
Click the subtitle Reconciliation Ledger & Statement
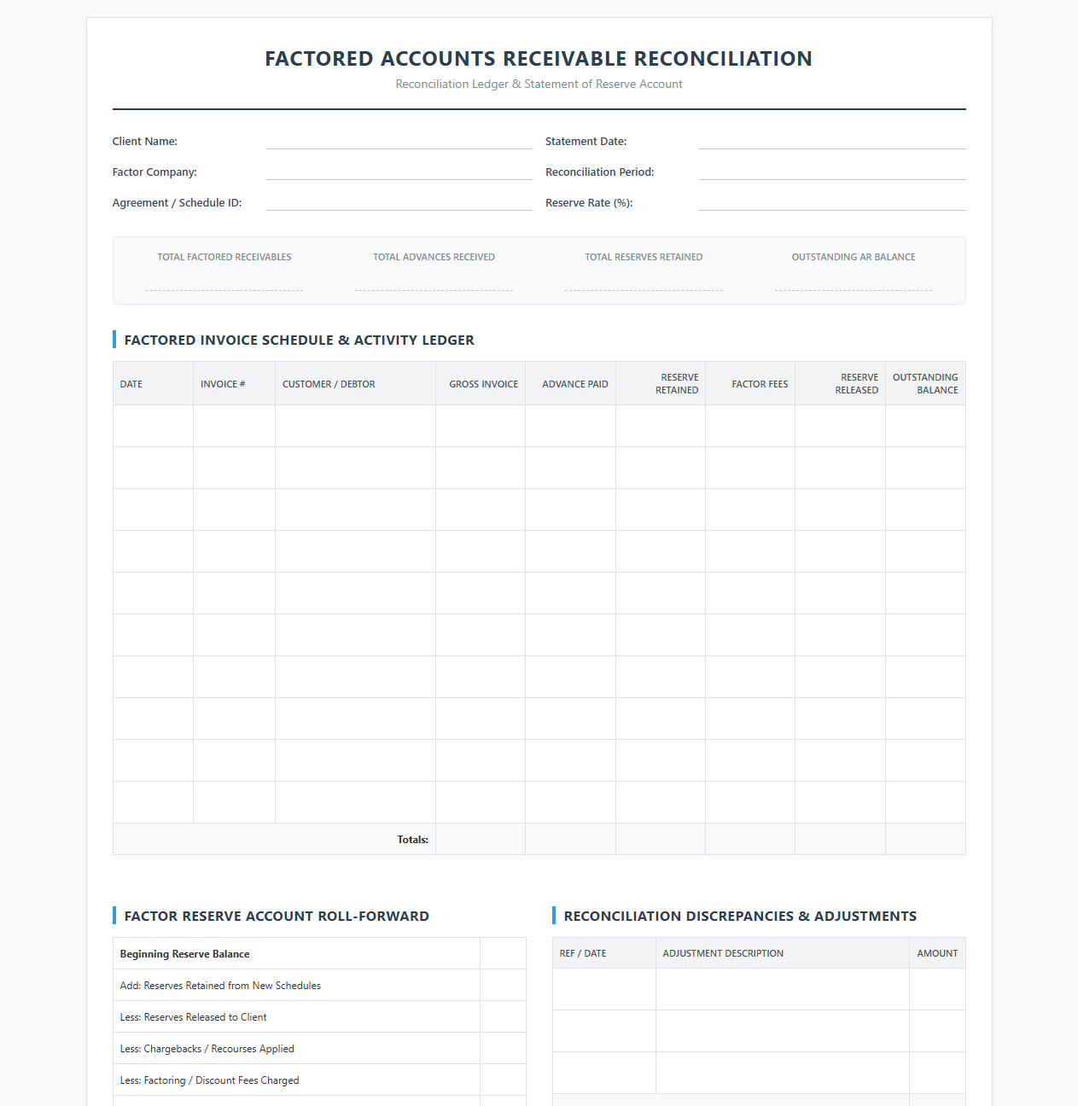point(539,84)
